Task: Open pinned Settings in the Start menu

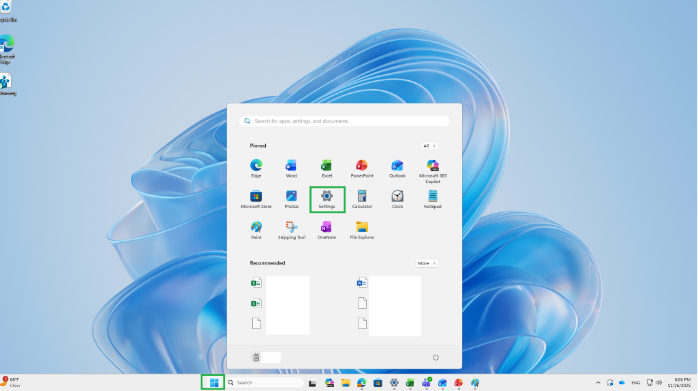Action: (327, 199)
